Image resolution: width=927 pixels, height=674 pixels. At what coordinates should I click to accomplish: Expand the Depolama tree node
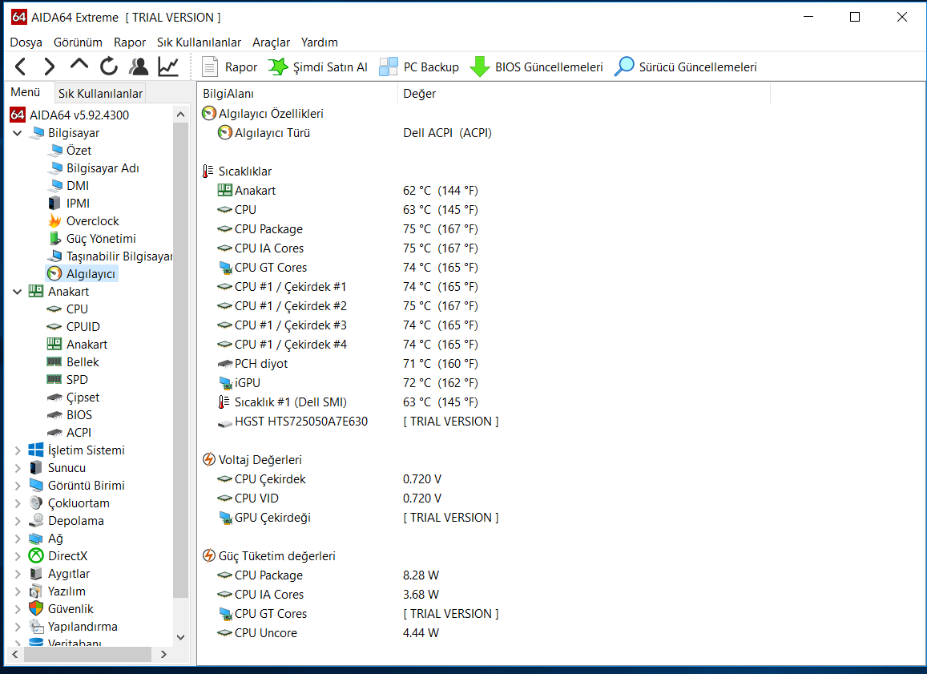click(x=18, y=521)
